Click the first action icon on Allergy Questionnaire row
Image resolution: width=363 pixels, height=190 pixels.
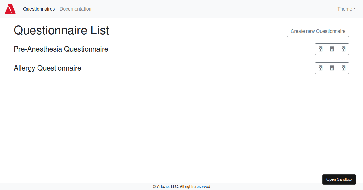[x=320, y=68]
